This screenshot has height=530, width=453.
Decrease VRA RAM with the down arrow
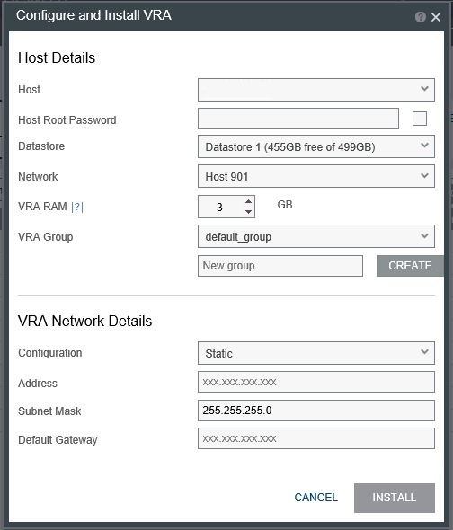[x=248, y=212]
